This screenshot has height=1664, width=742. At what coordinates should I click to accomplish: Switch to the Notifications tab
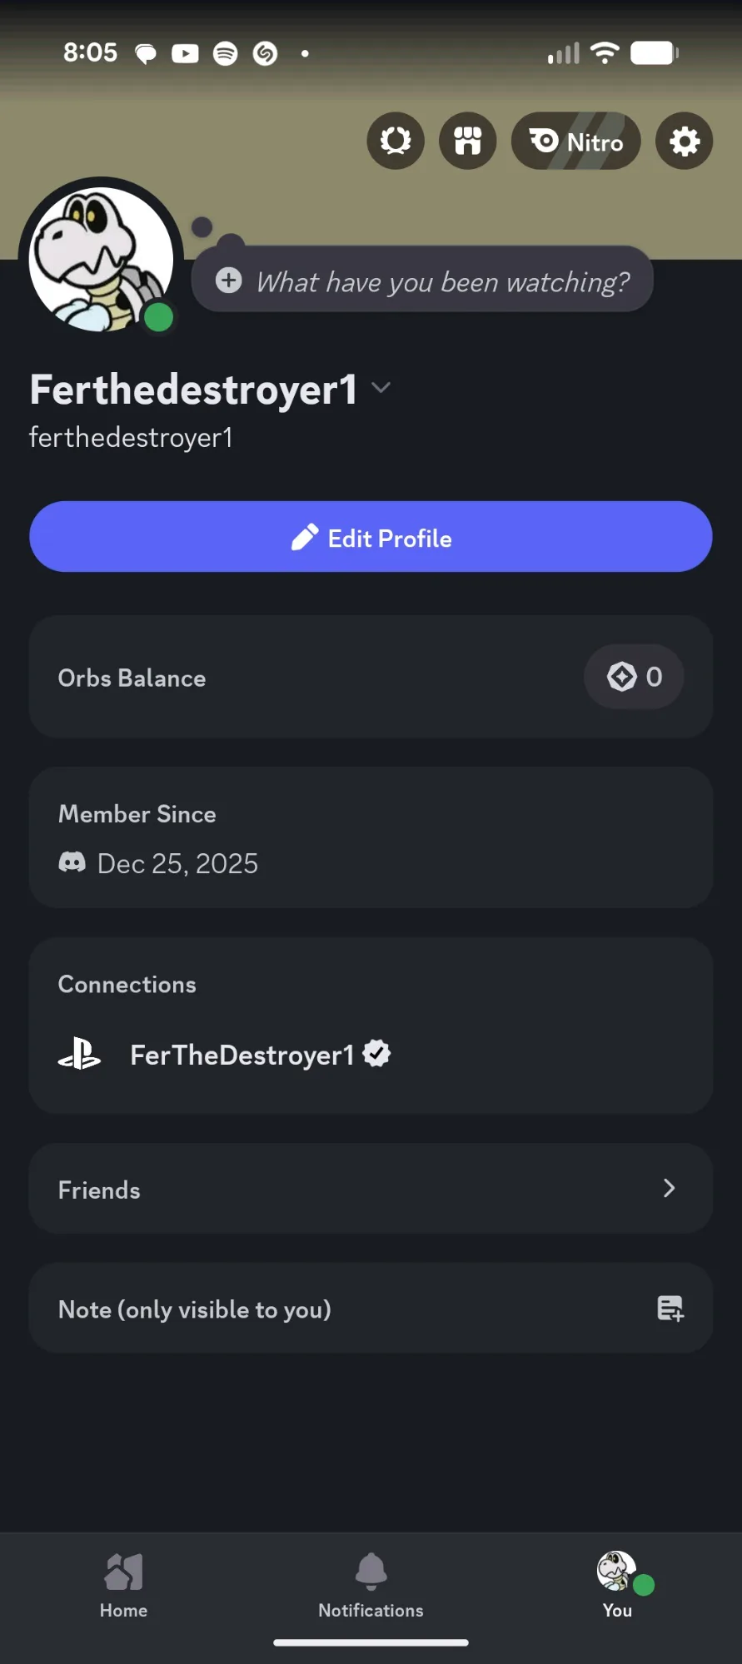click(x=371, y=1585)
